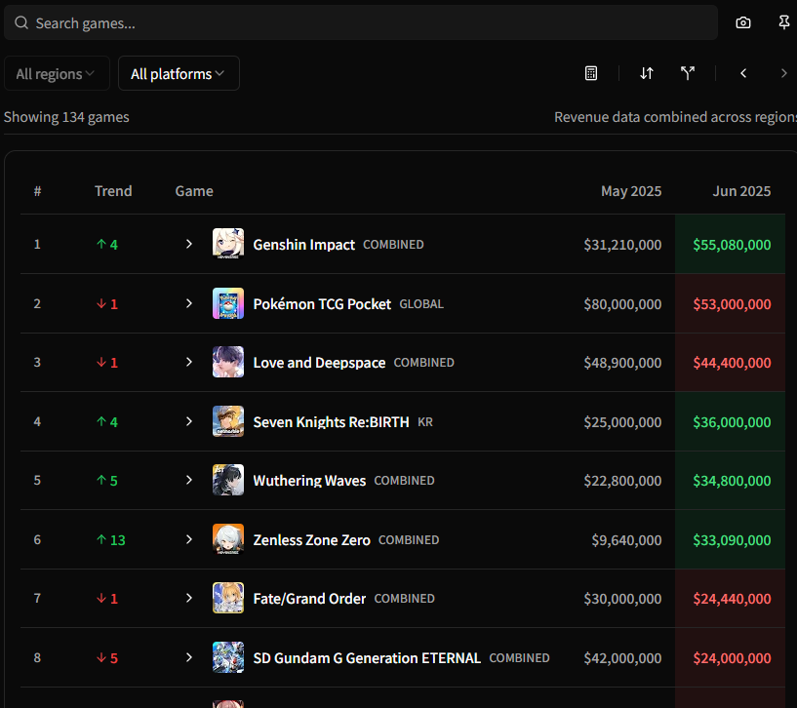797x708 pixels.
Task: Expand the Love and Deepspace row chevron
Action: pyautogui.click(x=189, y=362)
